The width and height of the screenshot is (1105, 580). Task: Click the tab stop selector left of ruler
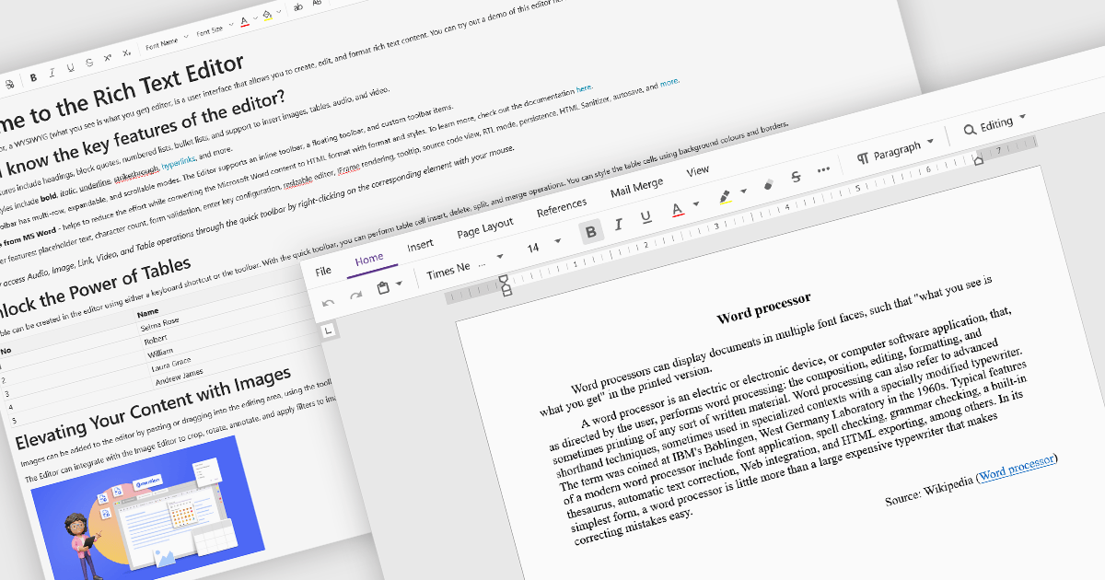(330, 331)
